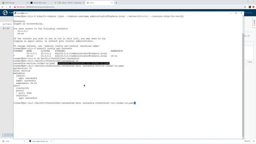The width and height of the screenshot is (256, 144).
Task: Click the PuTTY icon in terminal title bar
Action: [15, 13]
